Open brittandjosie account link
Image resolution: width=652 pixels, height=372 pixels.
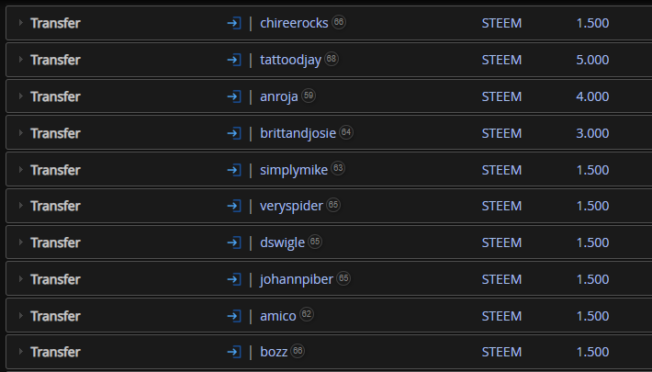click(298, 133)
